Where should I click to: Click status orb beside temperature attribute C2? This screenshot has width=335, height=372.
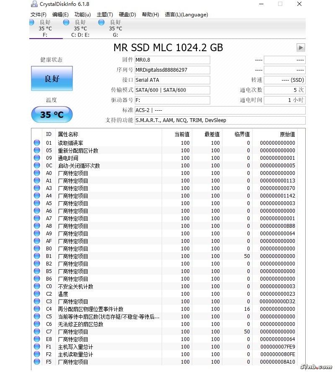coord(37,294)
